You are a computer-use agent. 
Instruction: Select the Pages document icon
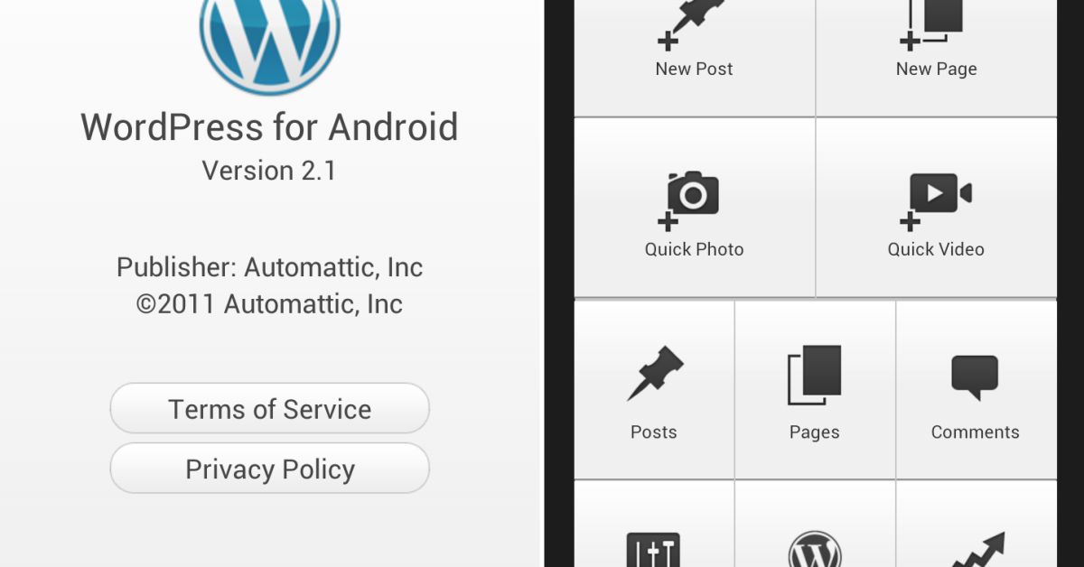[x=815, y=375]
